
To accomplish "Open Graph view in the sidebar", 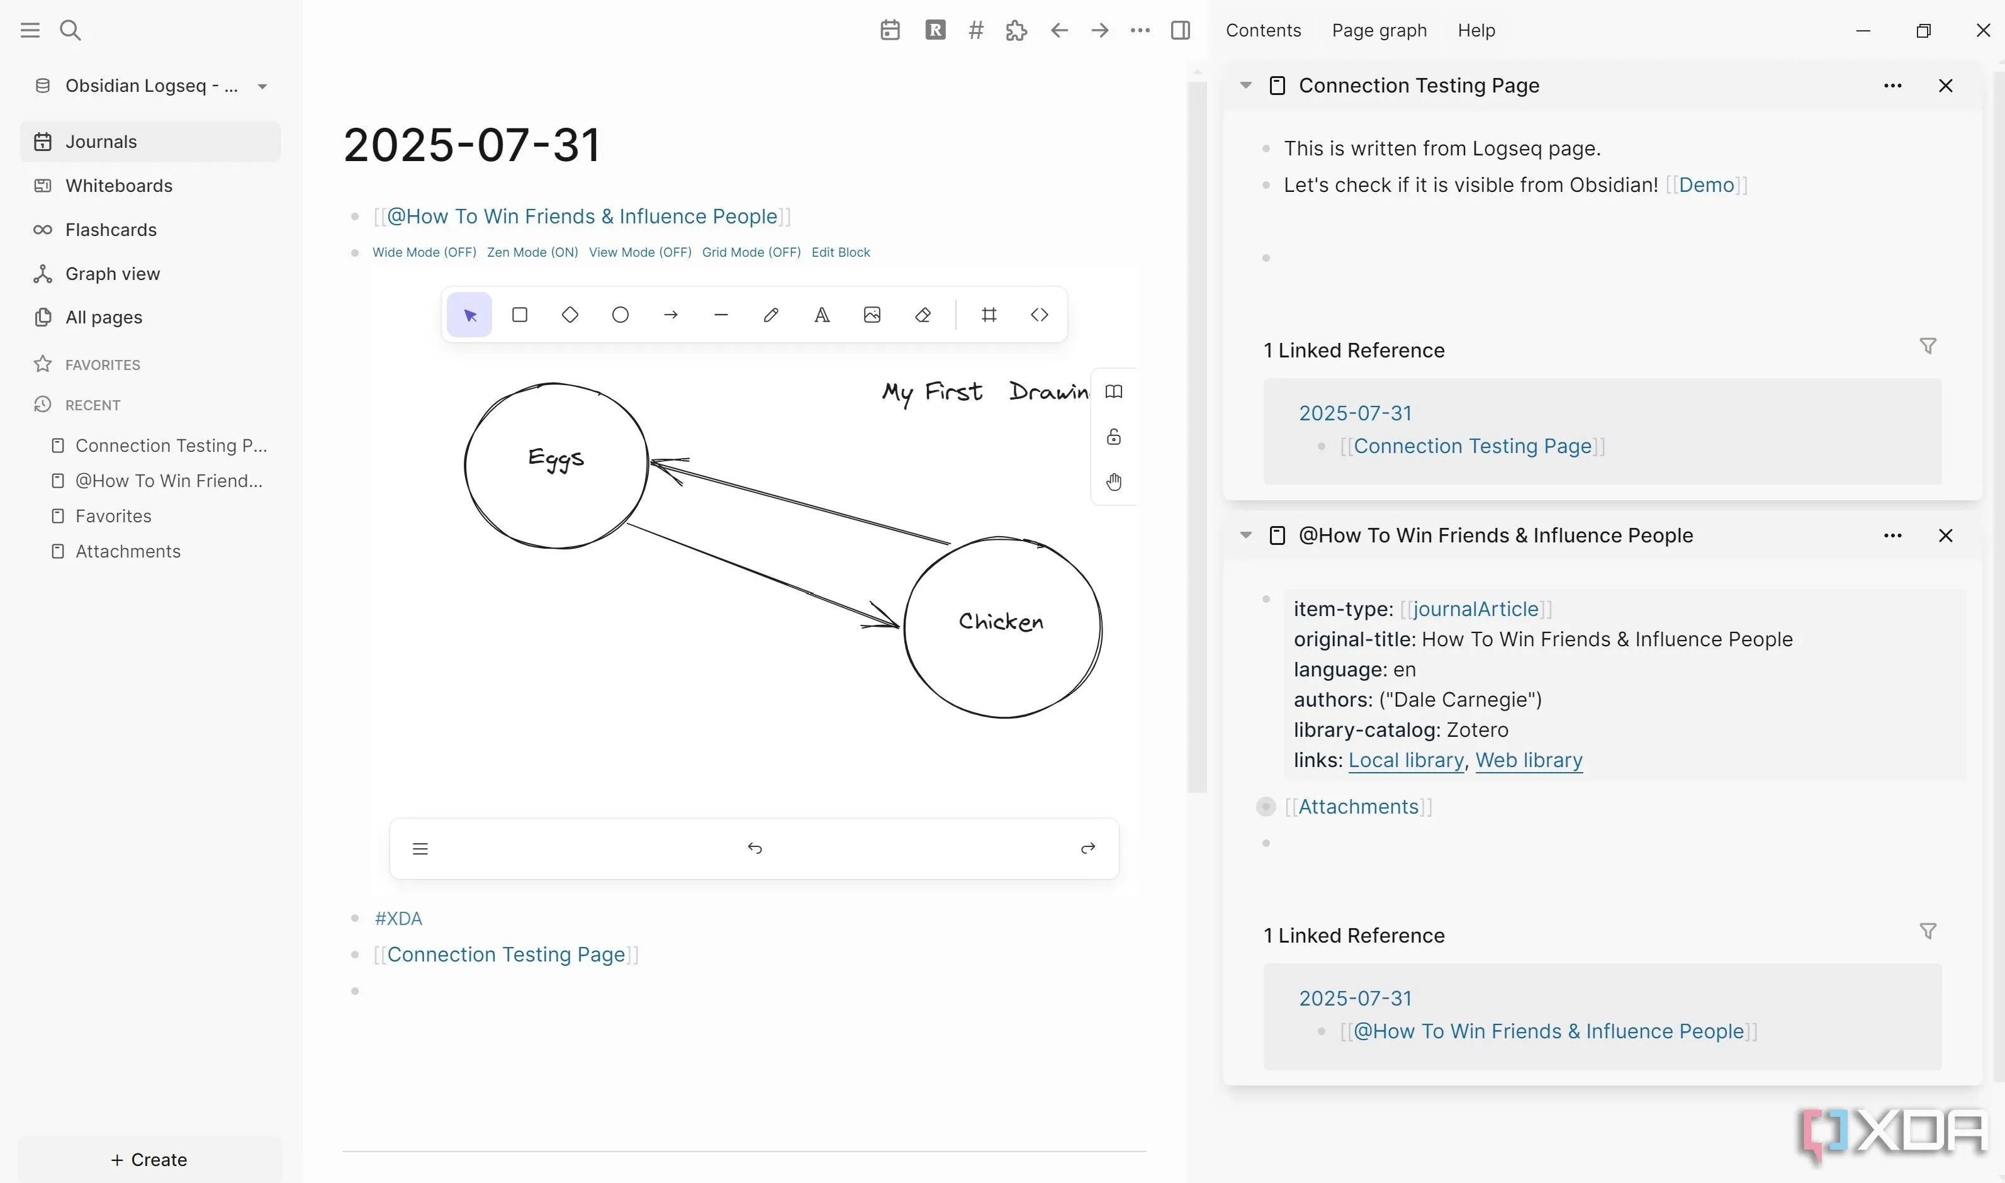I will pos(150,274).
